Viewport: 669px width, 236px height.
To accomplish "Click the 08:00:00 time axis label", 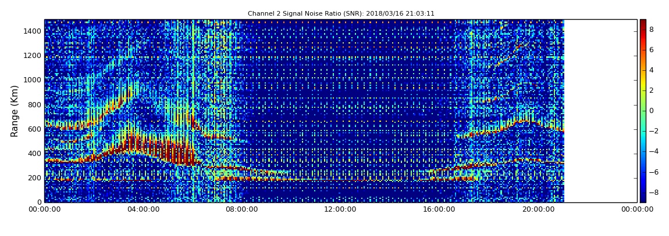I will (242, 209).
